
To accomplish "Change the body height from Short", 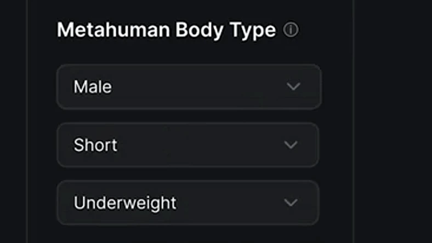I will [188, 145].
